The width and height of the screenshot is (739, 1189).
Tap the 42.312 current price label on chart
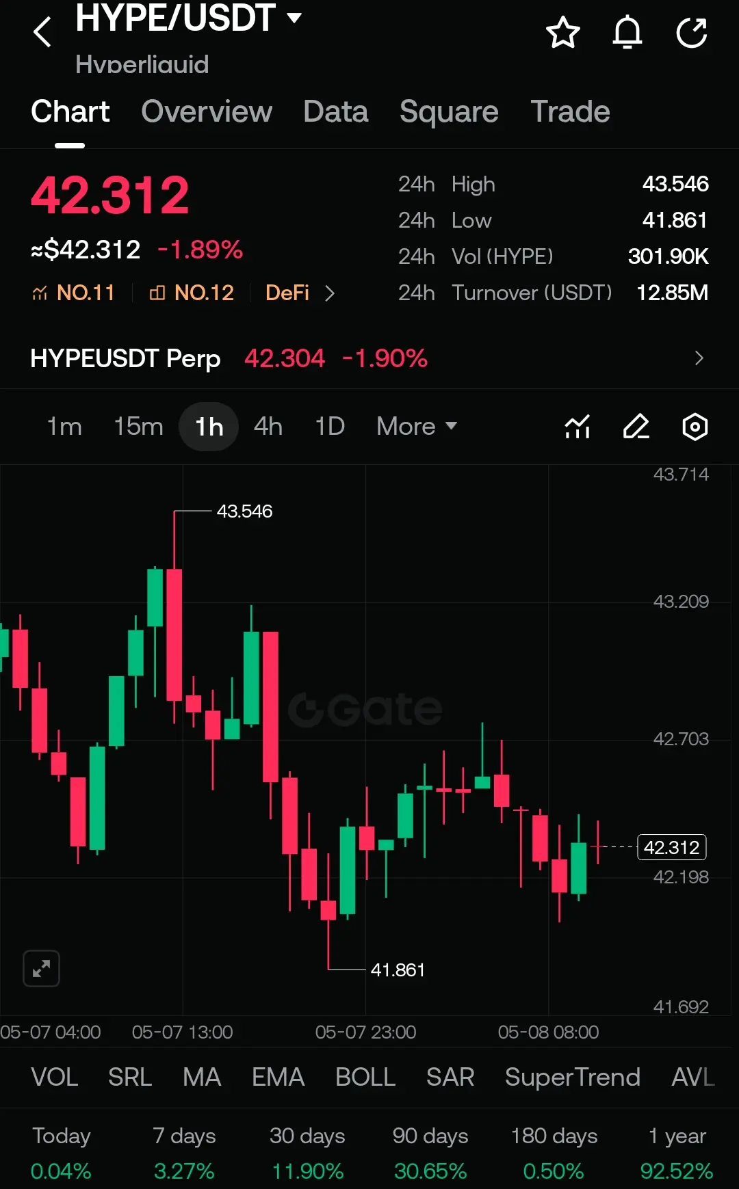[x=671, y=847]
